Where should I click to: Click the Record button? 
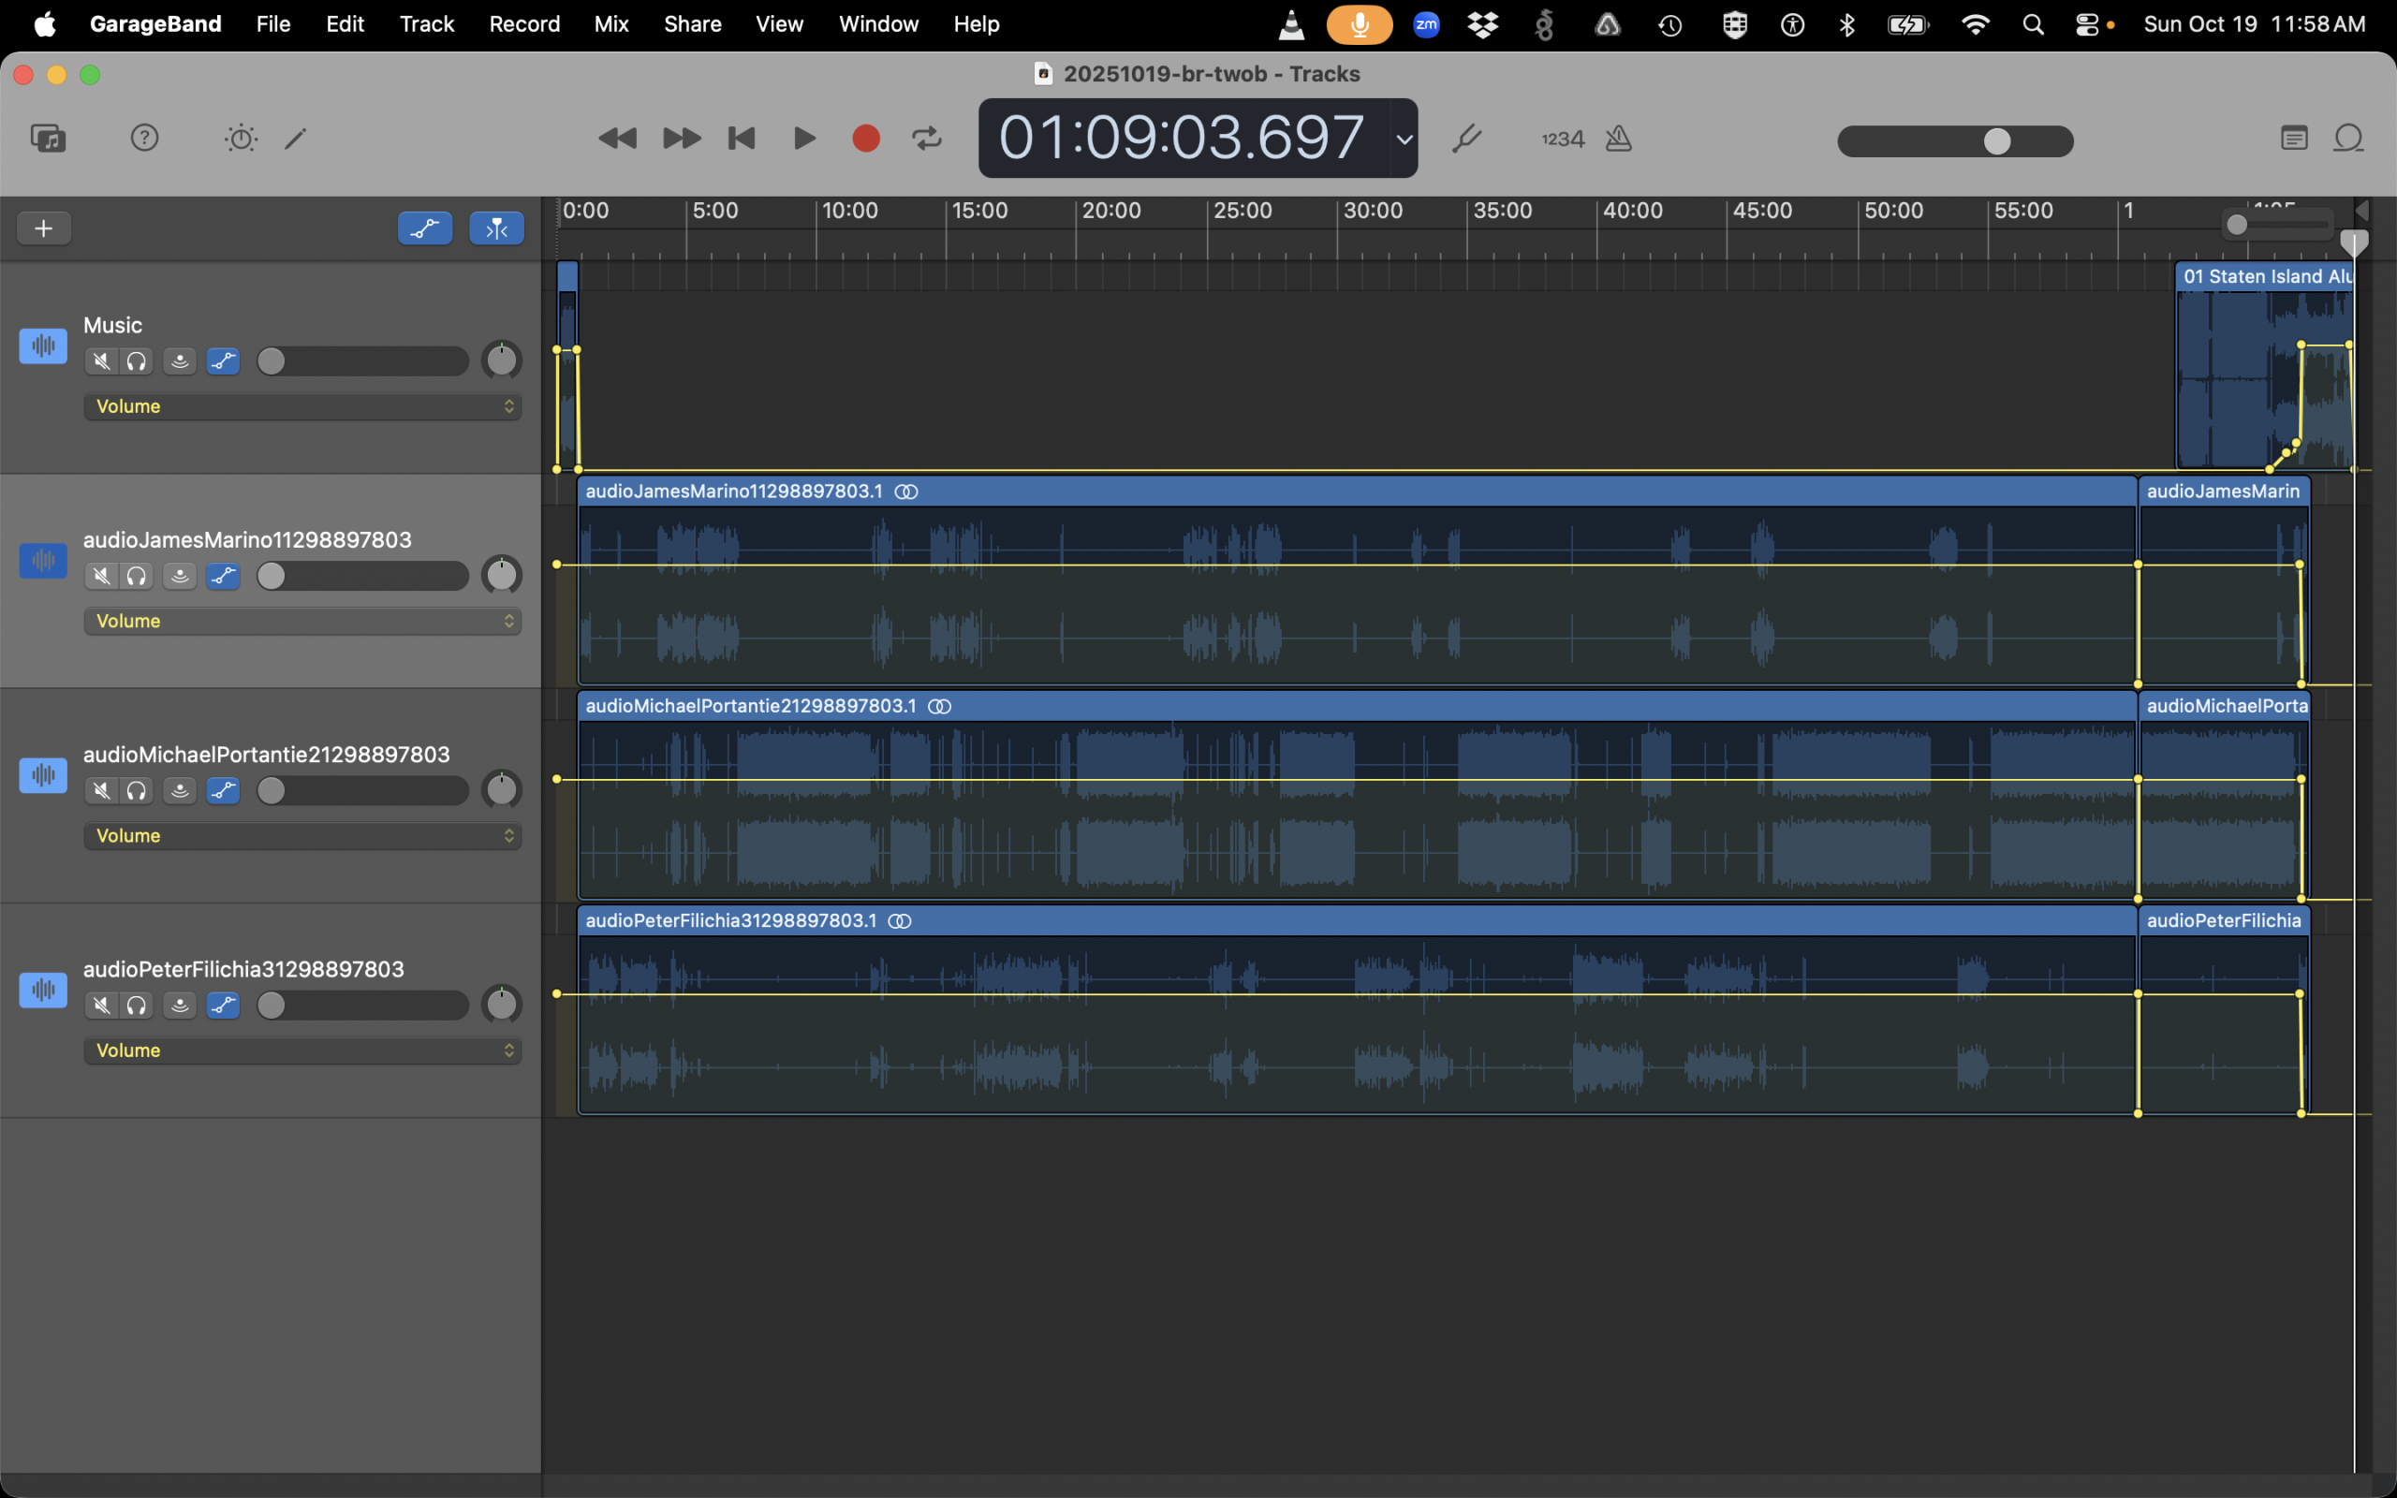coord(866,138)
